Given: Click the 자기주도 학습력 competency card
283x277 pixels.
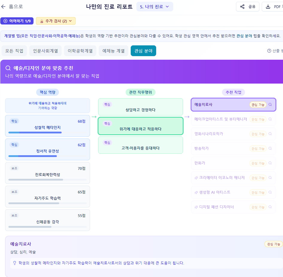Looking at the screenshot, I should click(48, 196).
